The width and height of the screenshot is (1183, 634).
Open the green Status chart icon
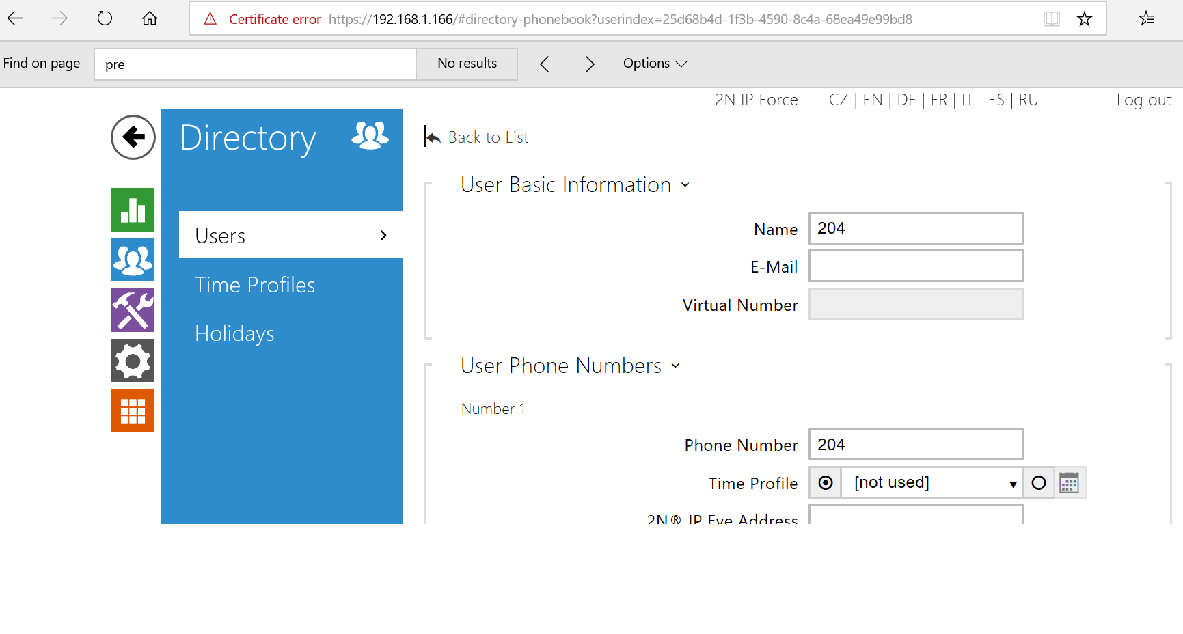(x=133, y=210)
